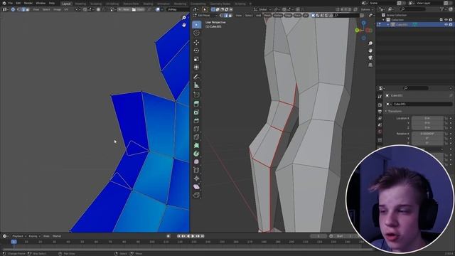Click the viewport zoom magnifier icon
The image size is (455, 256).
coord(370,43)
